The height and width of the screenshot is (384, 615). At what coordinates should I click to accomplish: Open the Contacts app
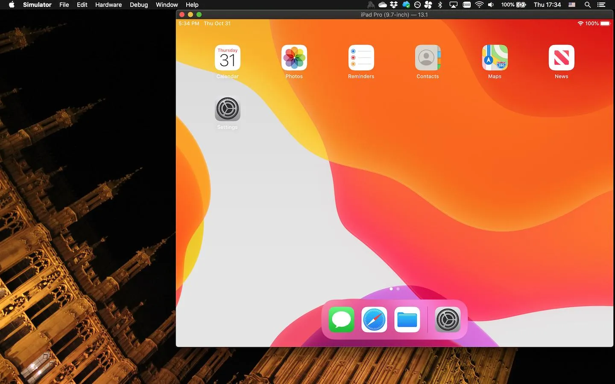coord(428,58)
